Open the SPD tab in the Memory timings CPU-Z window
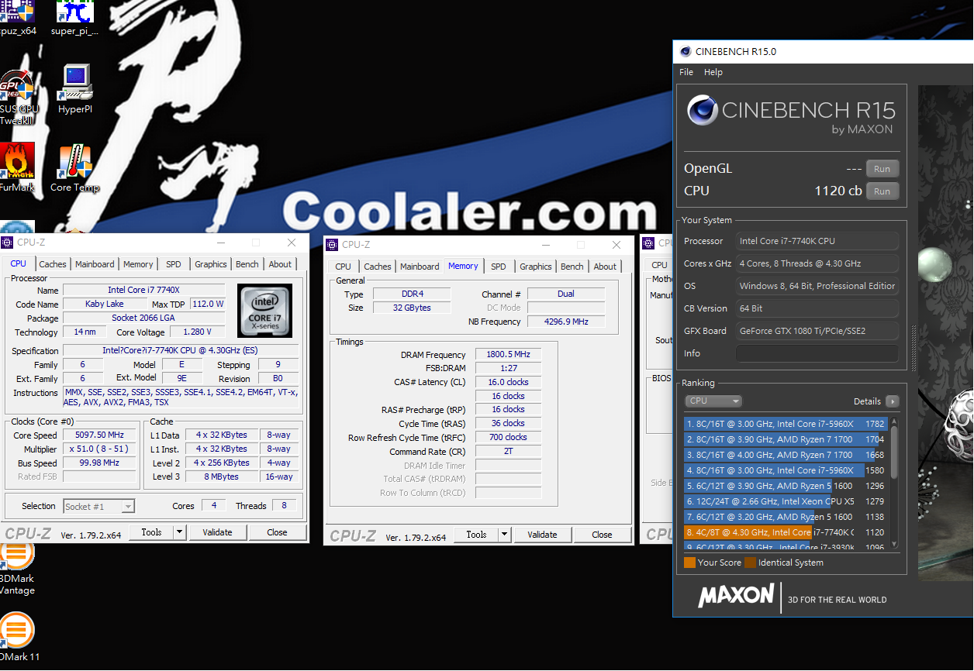The height and width of the screenshot is (671, 974). (499, 267)
